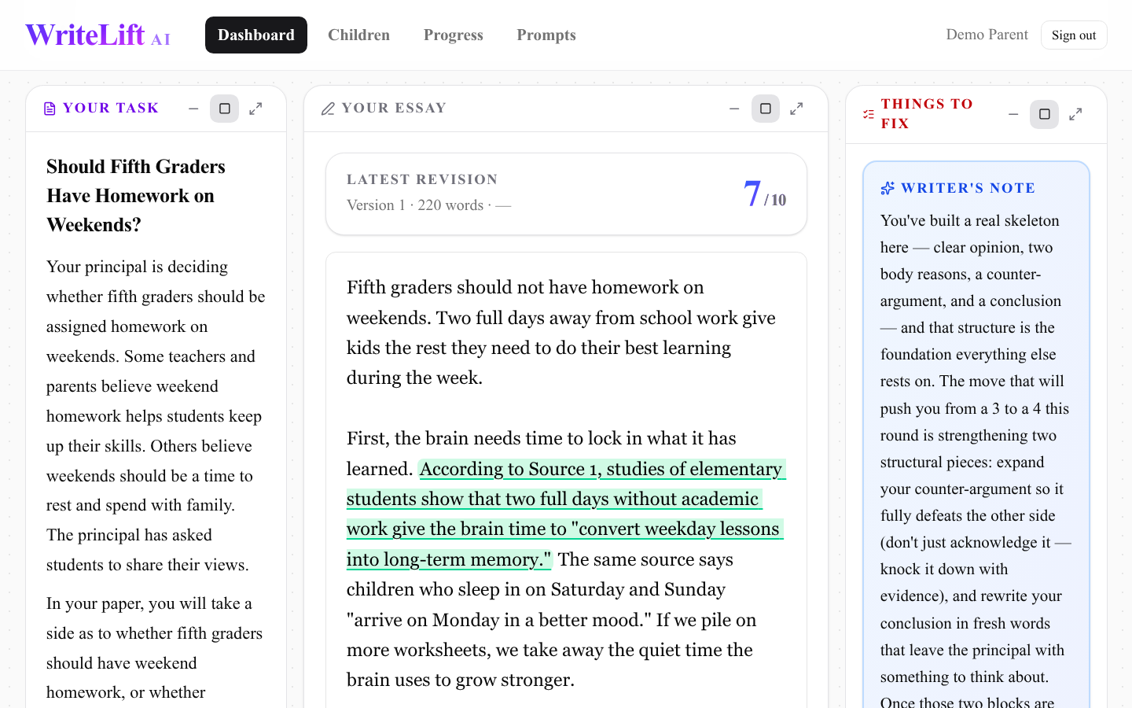
Task: Click the essay prompt title about weekend homework
Action: 136,196
